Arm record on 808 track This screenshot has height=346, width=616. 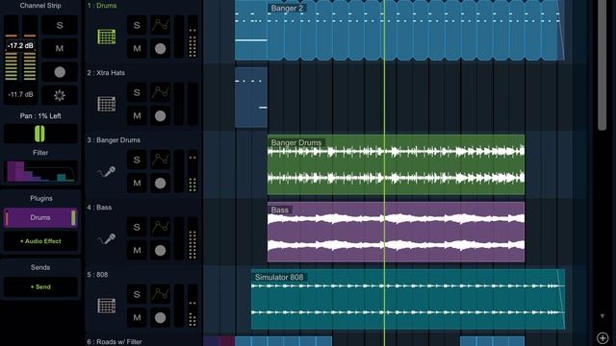(x=161, y=318)
